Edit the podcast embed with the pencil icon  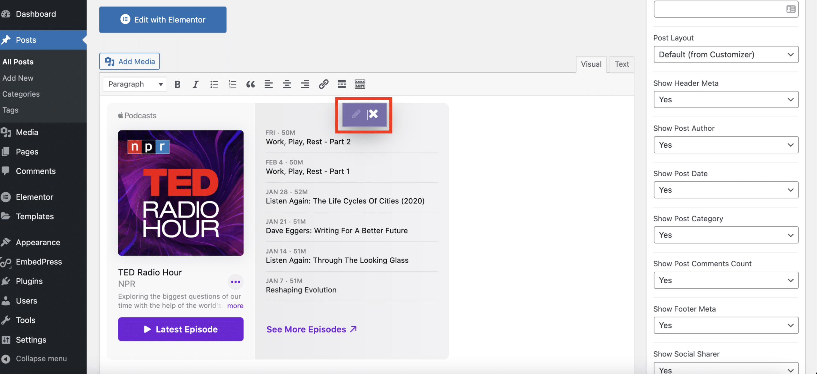(356, 114)
